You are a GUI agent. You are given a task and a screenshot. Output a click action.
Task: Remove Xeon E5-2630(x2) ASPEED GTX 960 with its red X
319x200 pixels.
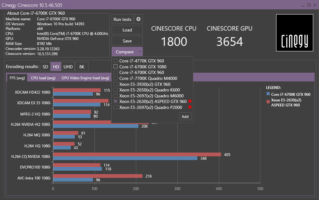[x=190, y=101]
